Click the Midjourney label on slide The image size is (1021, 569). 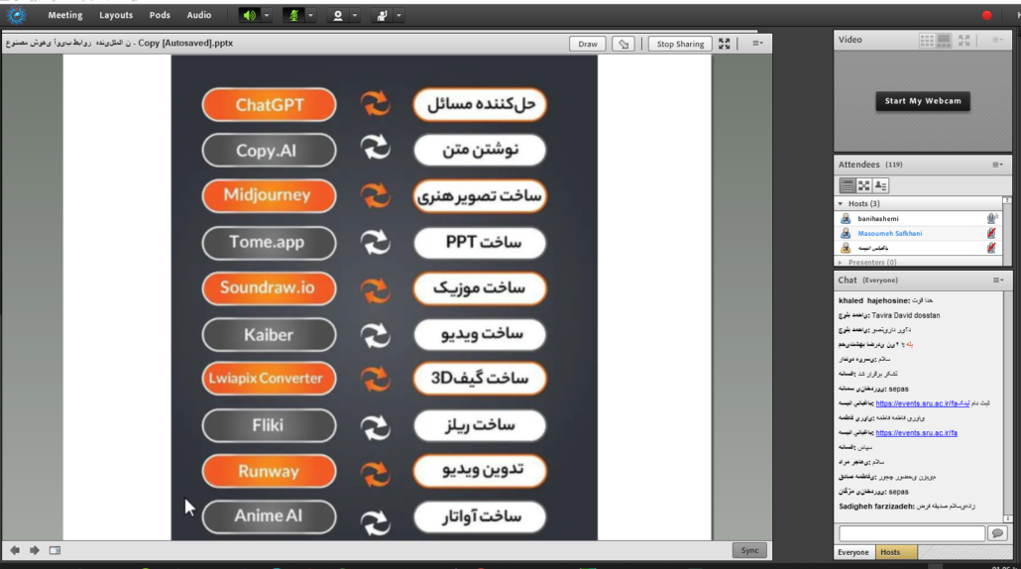coord(267,194)
